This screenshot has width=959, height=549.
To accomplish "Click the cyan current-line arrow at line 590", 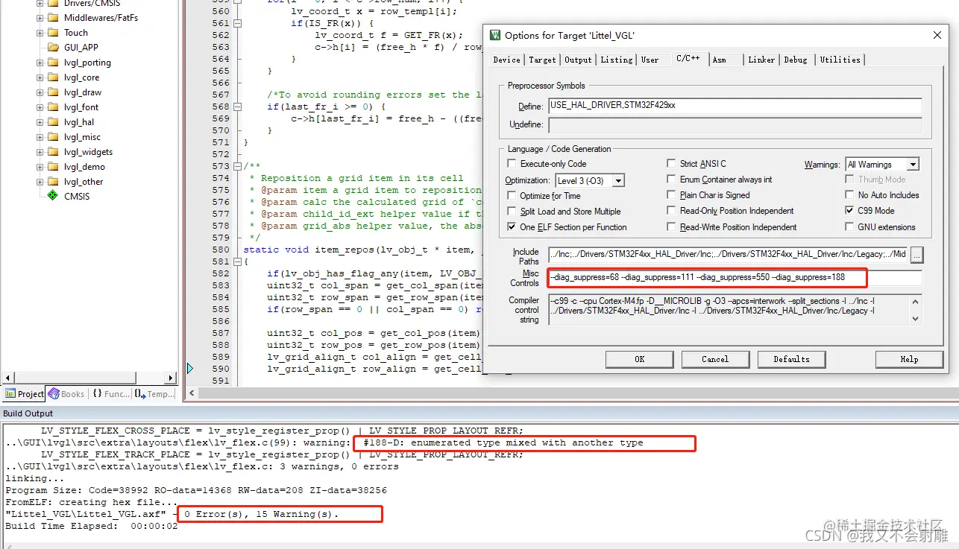I will point(190,369).
